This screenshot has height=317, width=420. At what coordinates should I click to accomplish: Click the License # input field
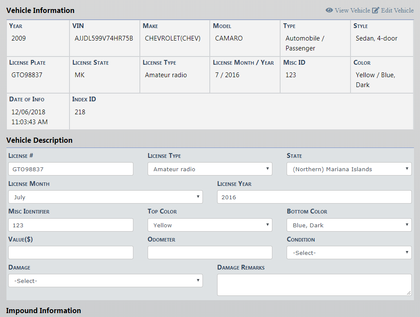71,169
